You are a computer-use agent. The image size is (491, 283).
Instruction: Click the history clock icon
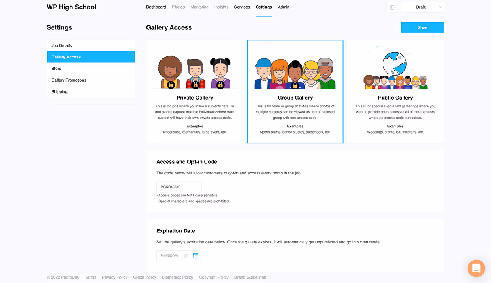392,7
